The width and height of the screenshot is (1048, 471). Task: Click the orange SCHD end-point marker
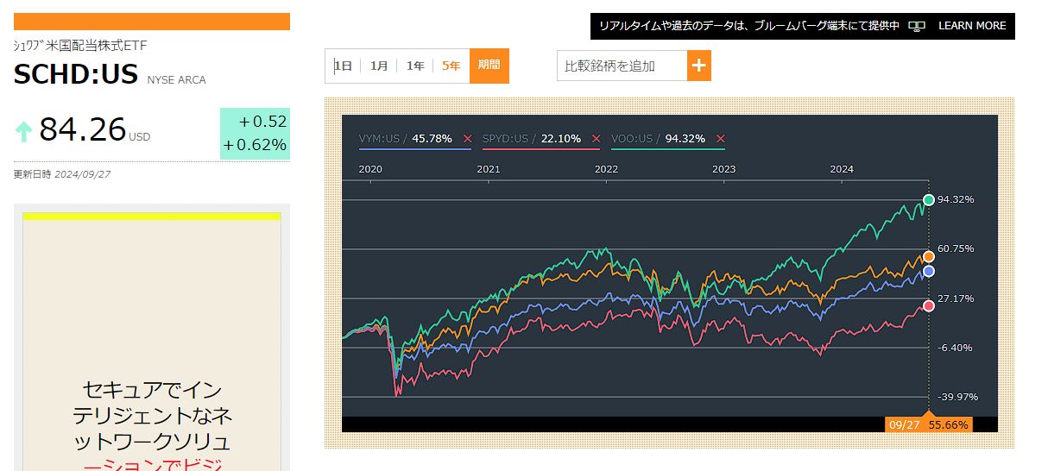coord(929,256)
